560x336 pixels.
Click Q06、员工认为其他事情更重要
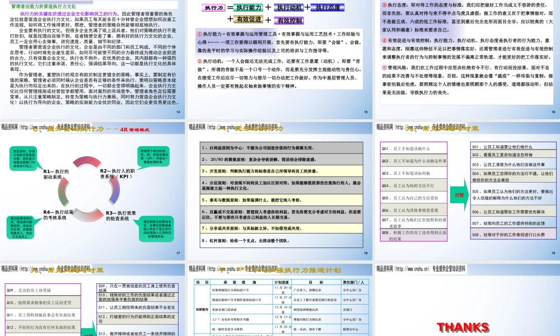(414, 211)
